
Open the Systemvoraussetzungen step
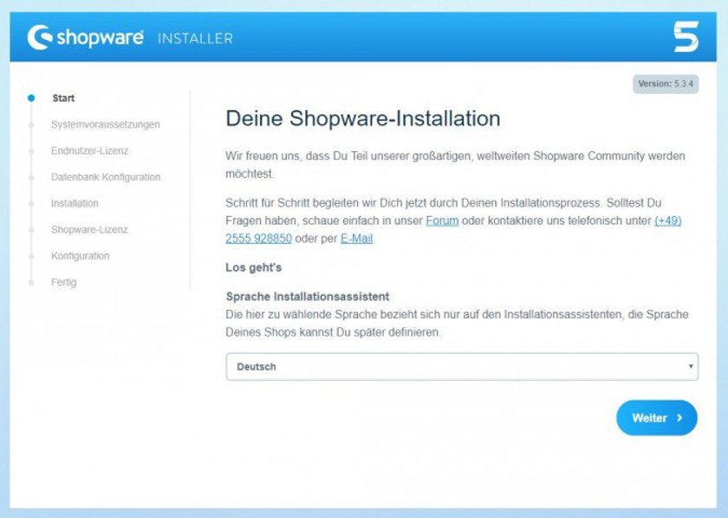click(x=106, y=125)
